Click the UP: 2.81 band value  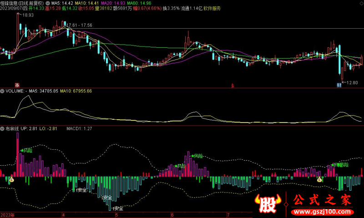(x=29, y=129)
